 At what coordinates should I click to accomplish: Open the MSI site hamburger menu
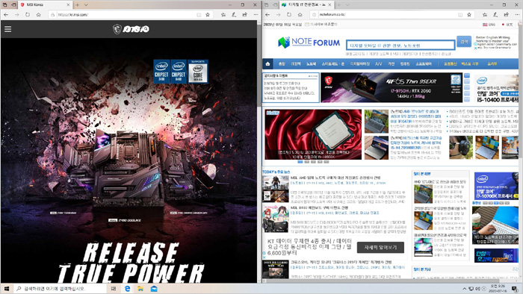[8, 29]
